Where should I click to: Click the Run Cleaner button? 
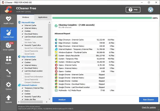click(x=149, y=100)
